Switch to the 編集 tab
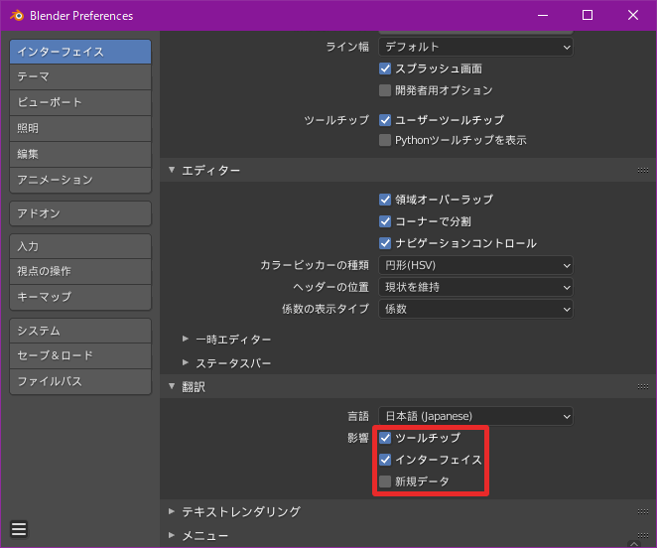The height and width of the screenshot is (548, 657). coord(80,154)
